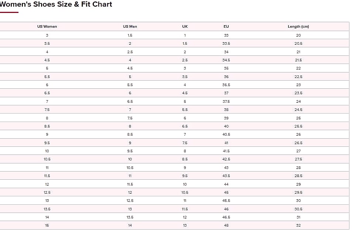Select the UK column header
The width and height of the screenshot is (352, 234).
point(185,27)
